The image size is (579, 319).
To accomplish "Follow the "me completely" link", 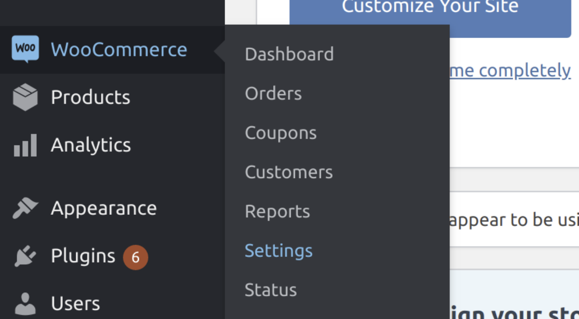I will click(509, 71).
